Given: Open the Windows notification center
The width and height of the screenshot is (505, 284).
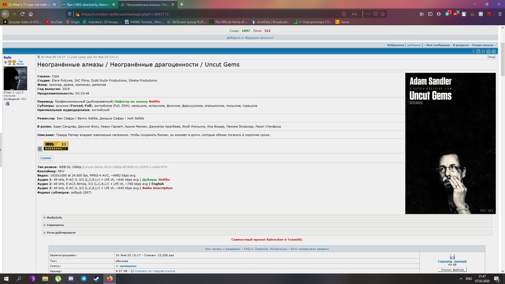Looking at the screenshot, I should pyautogui.click(x=497, y=278).
